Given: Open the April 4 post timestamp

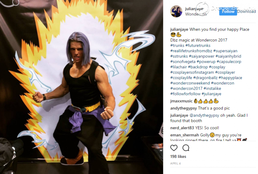Looking at the screenshot, I should (175, 164).
